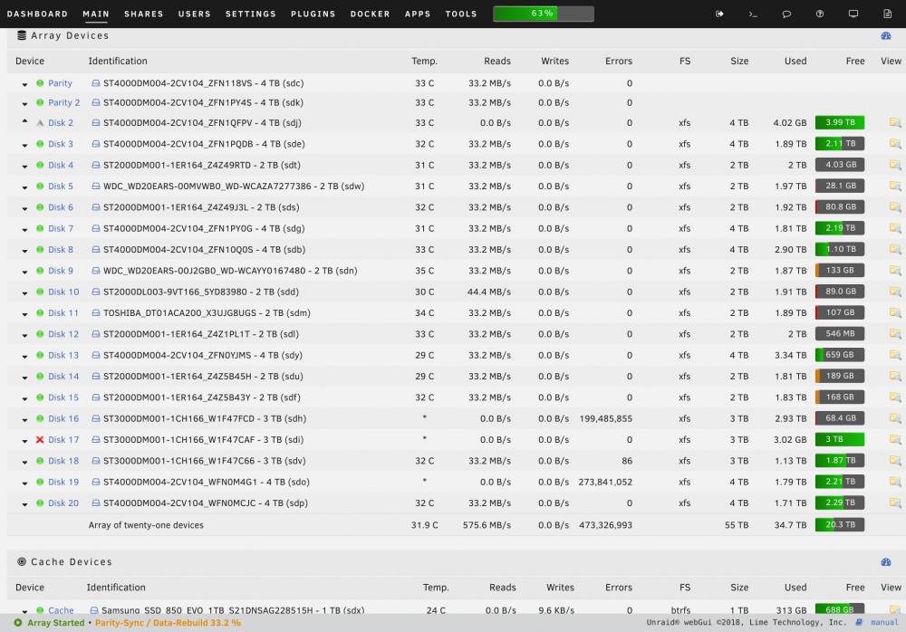Click the grey triangle status icon for Disk 2
Image resolution: width=906 pixels, height=632 pixels.
click(x=40, y=122)
